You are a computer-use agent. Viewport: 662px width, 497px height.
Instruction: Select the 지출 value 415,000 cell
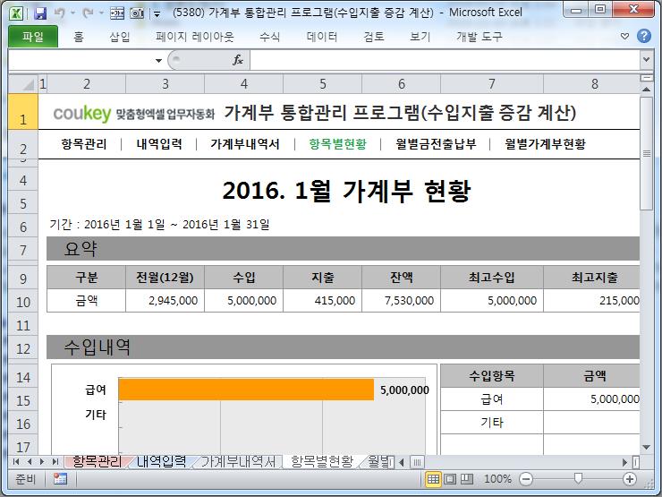tap(323, 301)
